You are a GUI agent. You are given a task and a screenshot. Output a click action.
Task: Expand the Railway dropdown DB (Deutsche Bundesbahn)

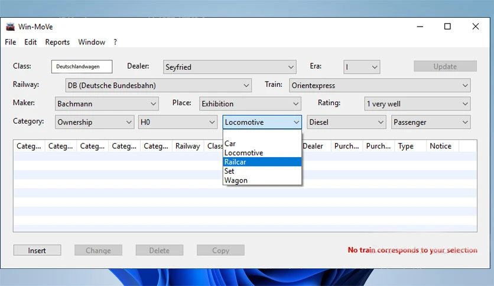coord(158,85)
